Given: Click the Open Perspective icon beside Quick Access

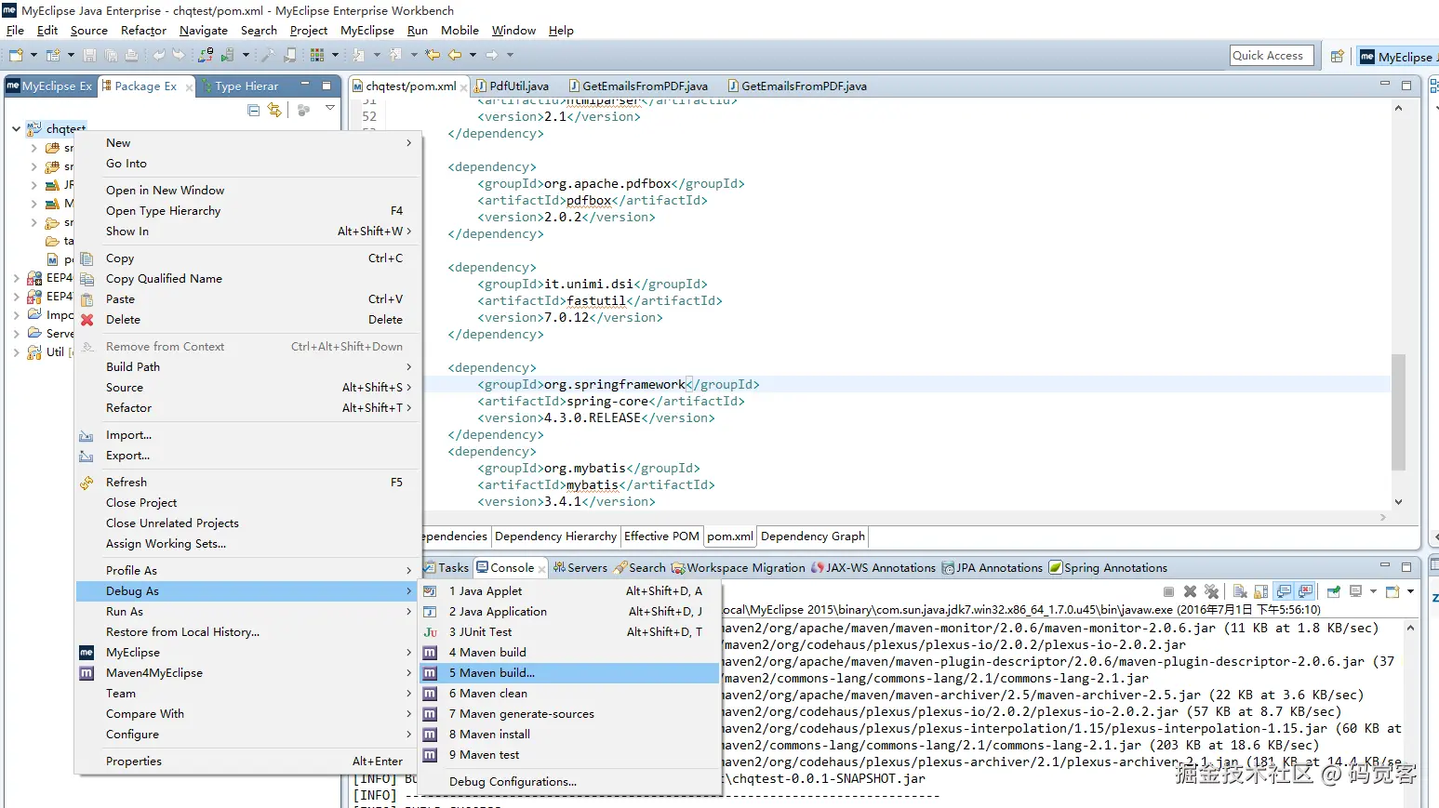Looking at the screenshot, I should click(1337, 56).
